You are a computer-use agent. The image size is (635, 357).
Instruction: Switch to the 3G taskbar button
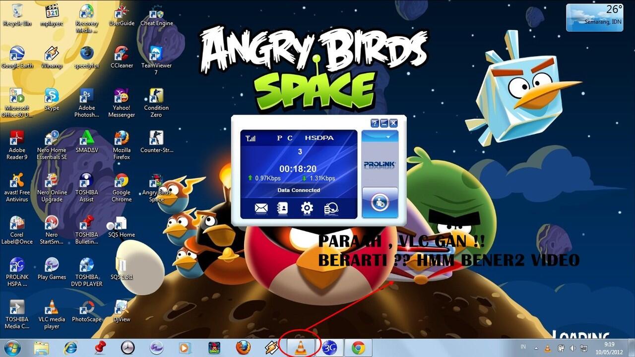[329, 348]
